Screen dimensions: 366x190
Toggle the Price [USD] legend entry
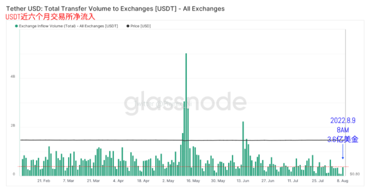coord(139,26)
